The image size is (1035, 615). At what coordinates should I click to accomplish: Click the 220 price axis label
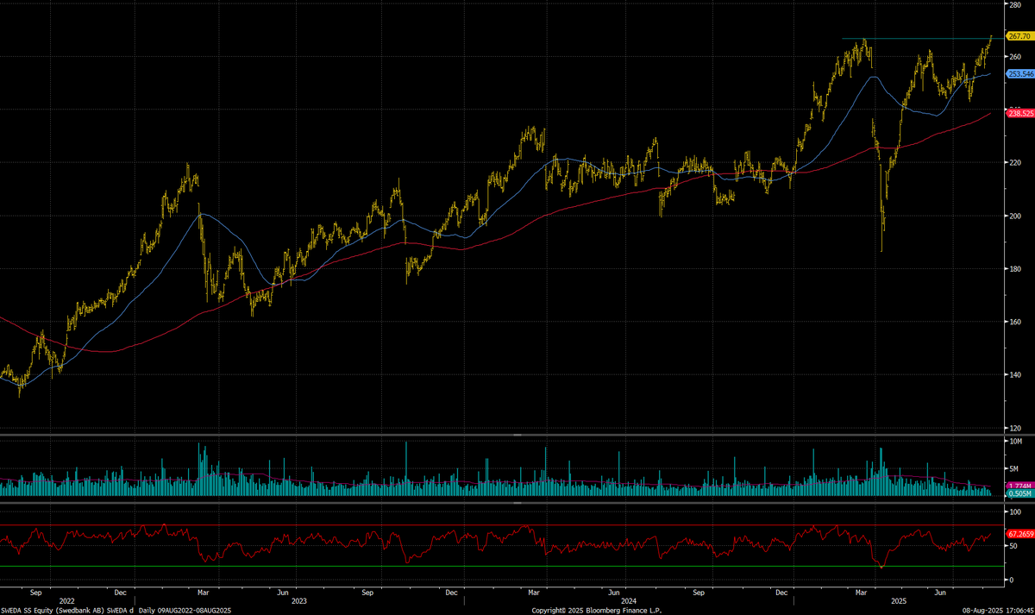(1015, 163)
